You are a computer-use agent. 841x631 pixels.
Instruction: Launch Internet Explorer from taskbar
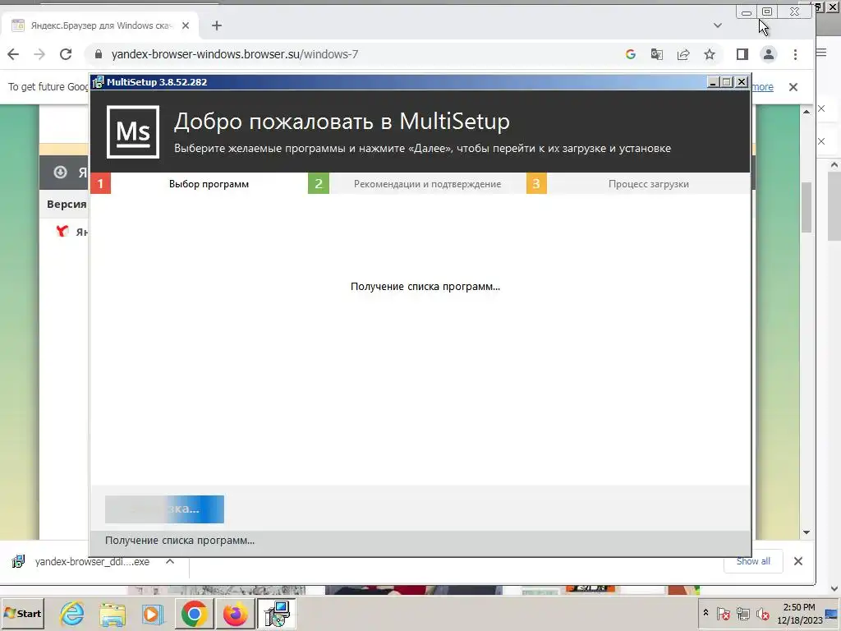[x=72, y=613]
